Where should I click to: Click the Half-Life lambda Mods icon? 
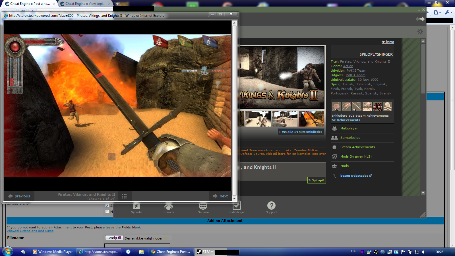pyautogui.click(x=334, y=156)
